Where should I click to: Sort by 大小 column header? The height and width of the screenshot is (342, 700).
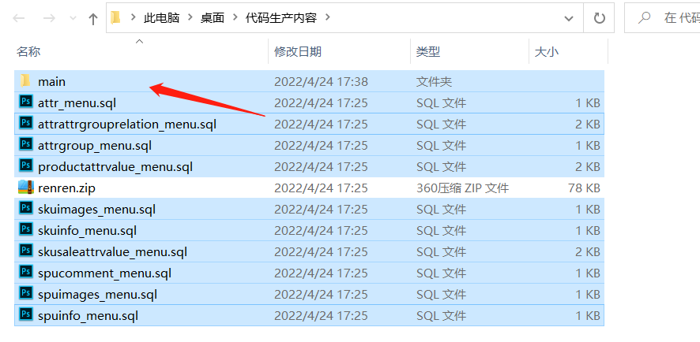(547, 52)
